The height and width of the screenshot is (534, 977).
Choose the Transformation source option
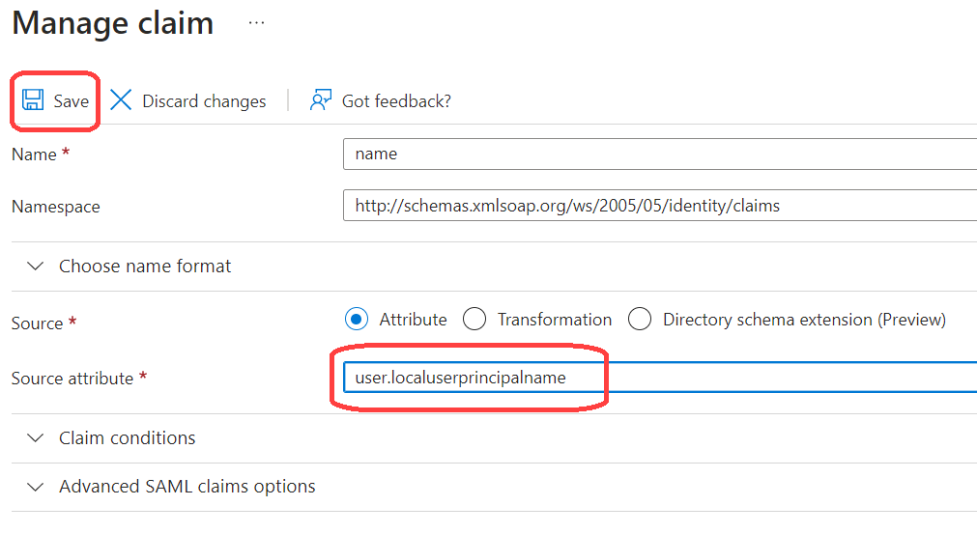click(474, 320)
